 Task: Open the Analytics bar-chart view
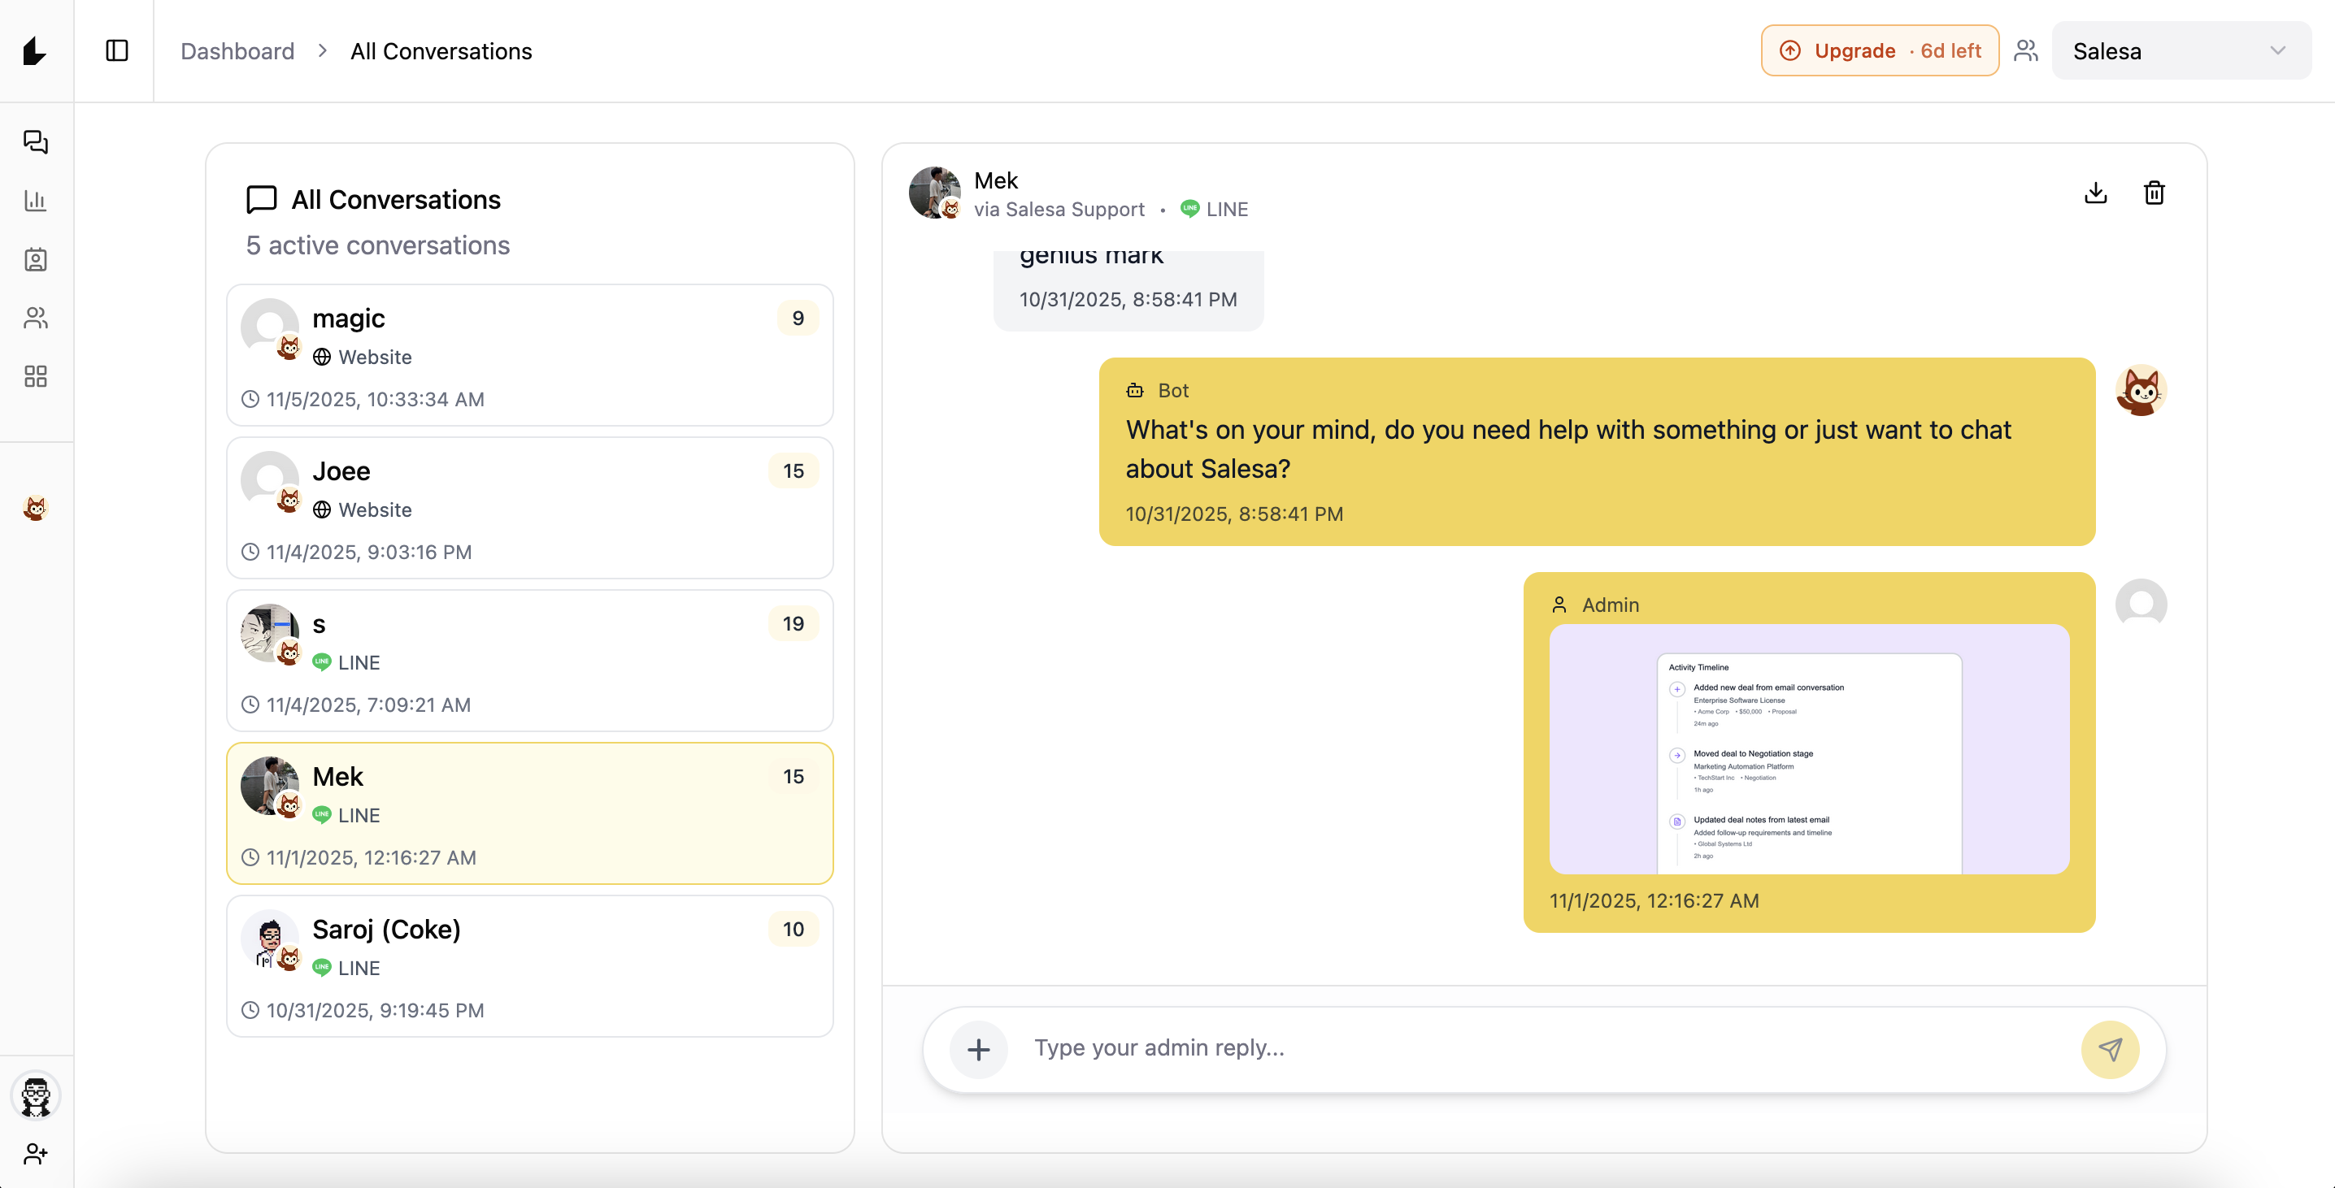35,202
